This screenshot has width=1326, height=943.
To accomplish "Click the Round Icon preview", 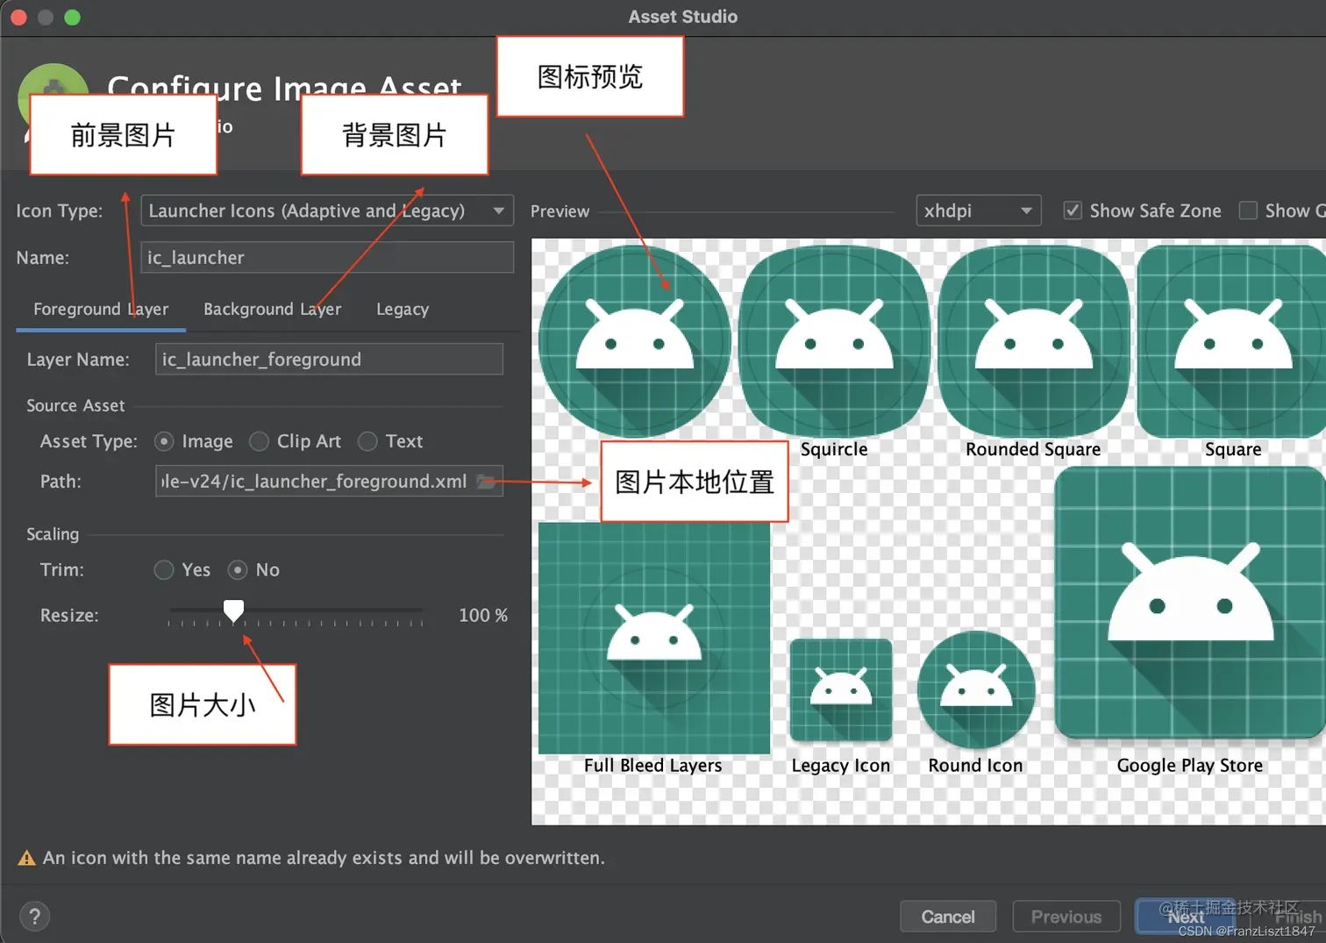I will [x=976, y=690].
